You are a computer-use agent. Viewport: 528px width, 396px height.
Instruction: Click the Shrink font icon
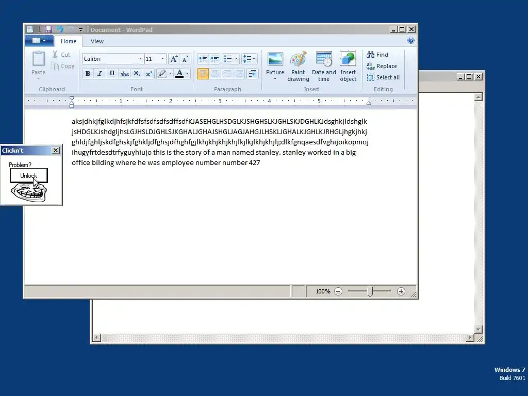[x=185, y=59]
